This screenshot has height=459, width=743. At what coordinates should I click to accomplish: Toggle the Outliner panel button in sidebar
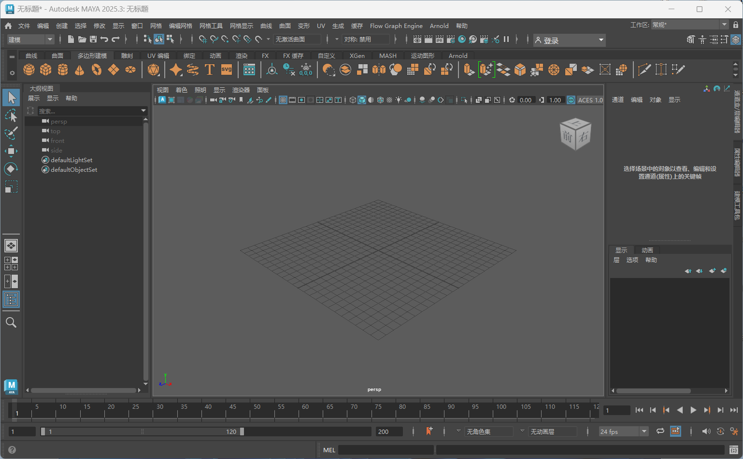point(11,299)
